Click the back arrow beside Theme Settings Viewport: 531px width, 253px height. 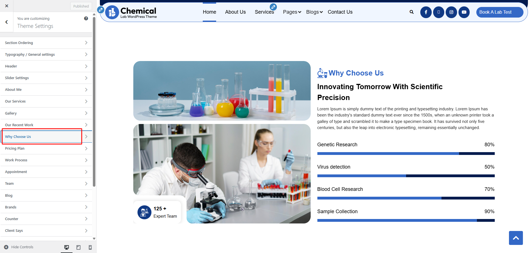pyautogui.click(x=7, y=22)
